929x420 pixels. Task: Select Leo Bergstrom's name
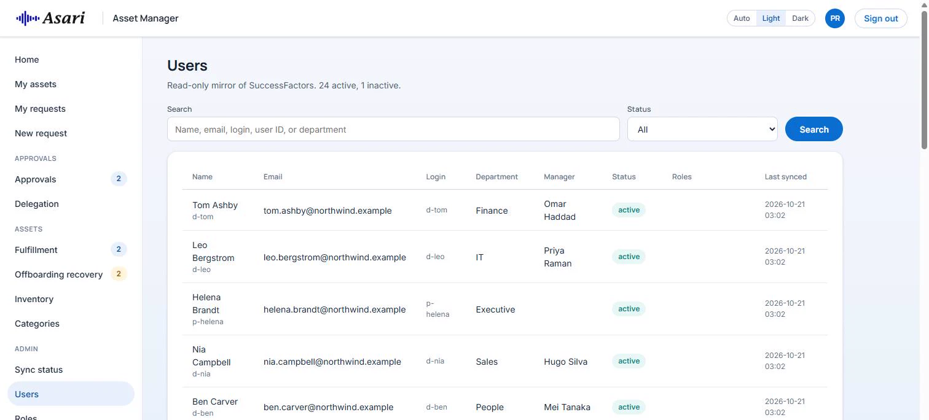point(213,251)
